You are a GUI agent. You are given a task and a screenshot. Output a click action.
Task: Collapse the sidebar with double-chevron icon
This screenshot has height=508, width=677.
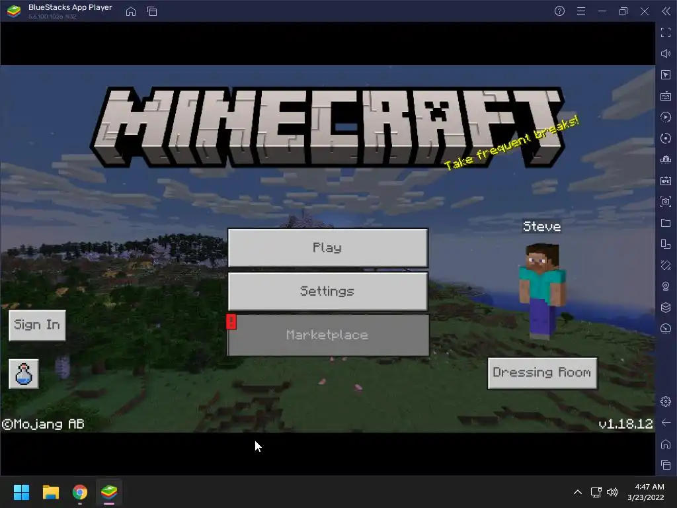(x=666, y=11)
